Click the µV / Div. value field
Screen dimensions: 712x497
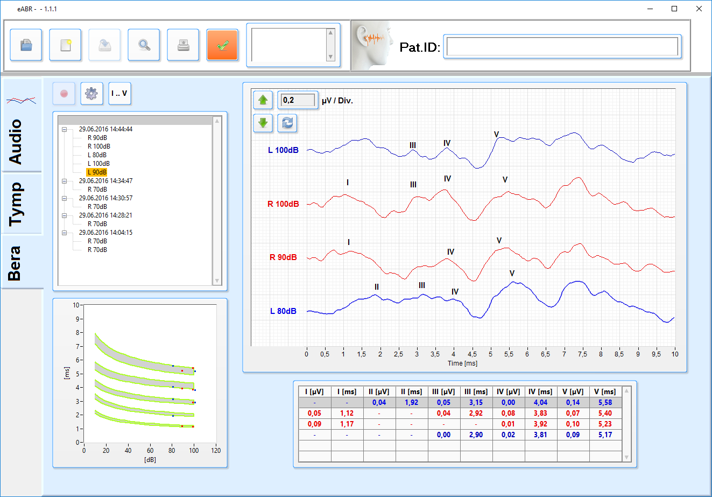[x=298, y=100]
